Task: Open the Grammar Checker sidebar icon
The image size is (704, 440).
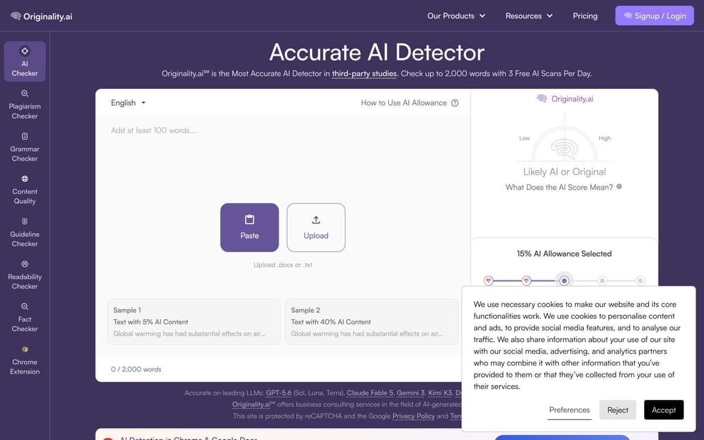Action: coord(25,136)
